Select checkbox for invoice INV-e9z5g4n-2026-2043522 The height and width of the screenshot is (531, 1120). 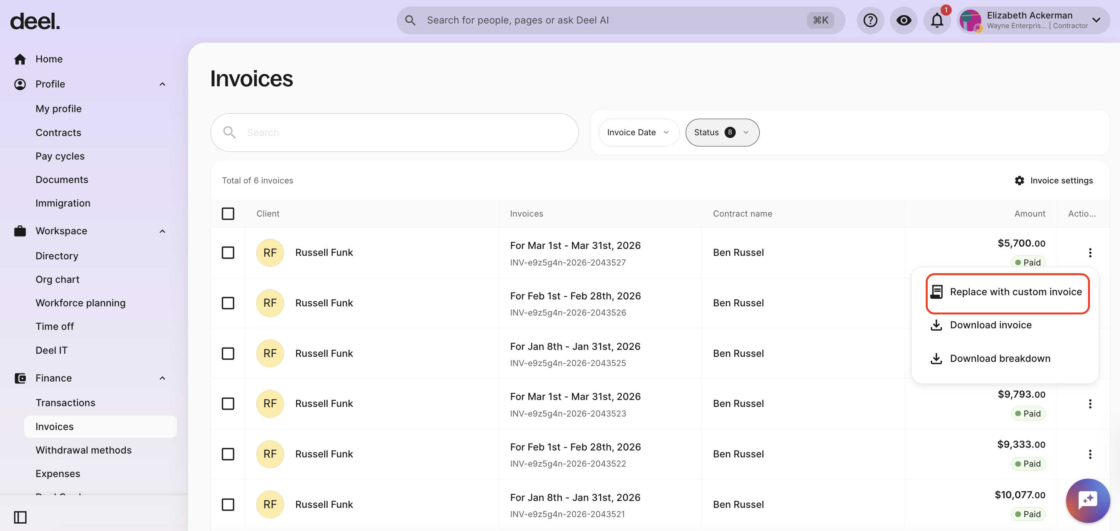point(228,454)
